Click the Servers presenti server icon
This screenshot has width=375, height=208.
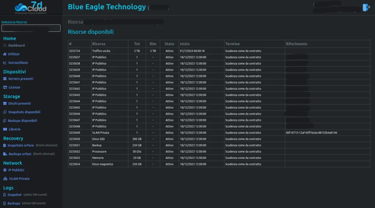coord(5,79)
